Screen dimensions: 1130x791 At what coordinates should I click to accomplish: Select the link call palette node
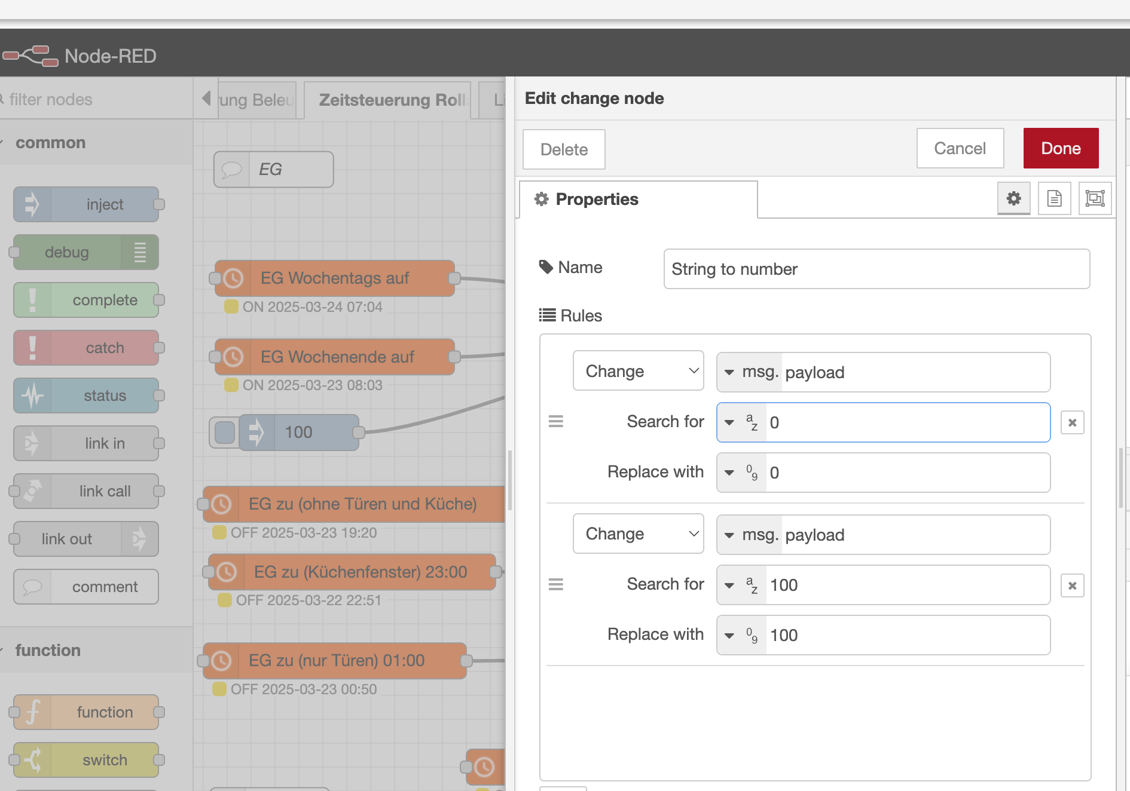click(86, 491)
